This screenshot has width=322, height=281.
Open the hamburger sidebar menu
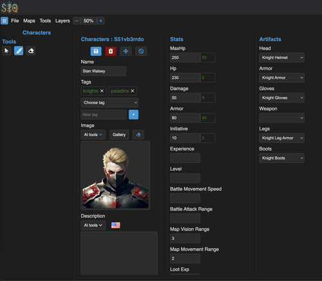pyautogui.click(x=5, y=21)
